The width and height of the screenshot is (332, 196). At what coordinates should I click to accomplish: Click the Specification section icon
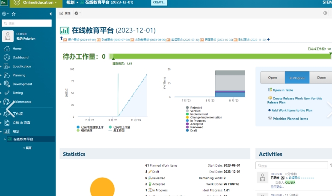click(x=7, y=66)
